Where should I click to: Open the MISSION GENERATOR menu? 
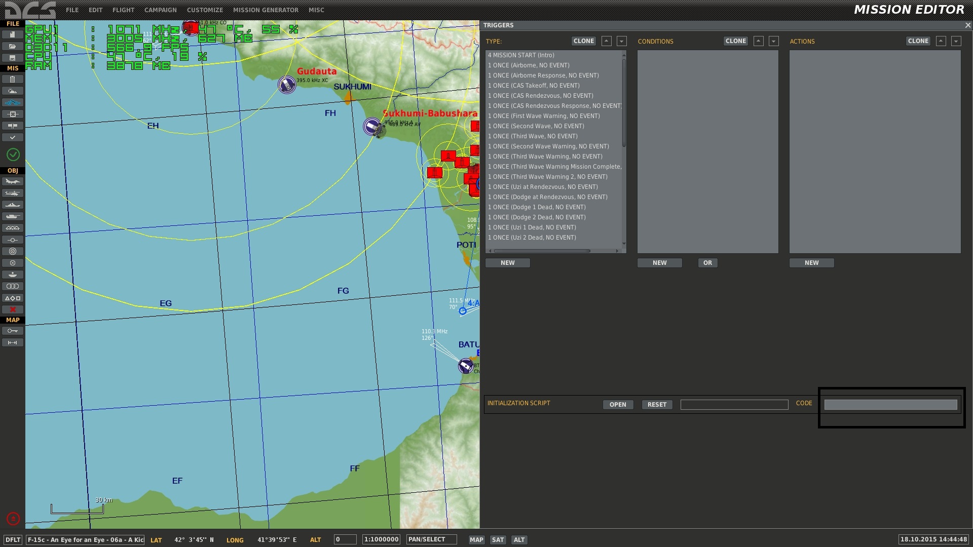tap(266, 10)
